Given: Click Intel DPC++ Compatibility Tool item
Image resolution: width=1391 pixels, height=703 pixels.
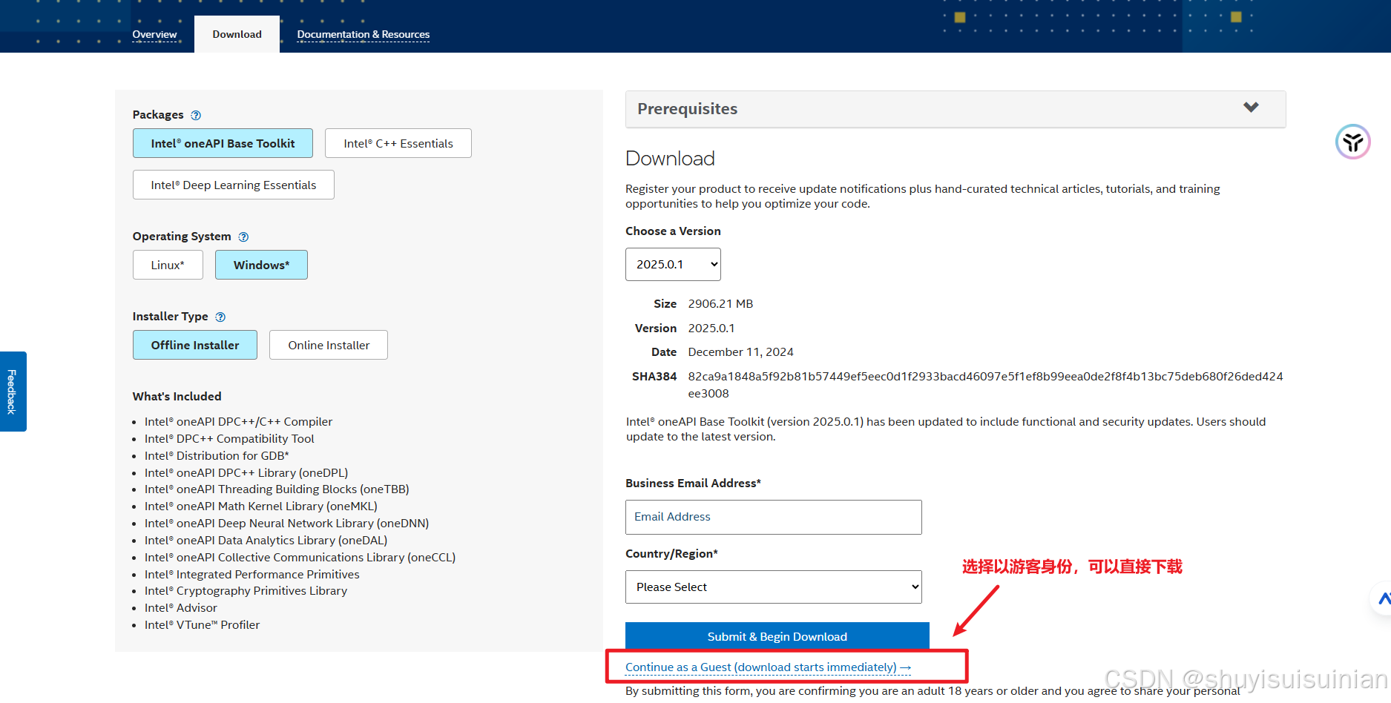Looking at the screenshot, I should [x=229, y=438].
